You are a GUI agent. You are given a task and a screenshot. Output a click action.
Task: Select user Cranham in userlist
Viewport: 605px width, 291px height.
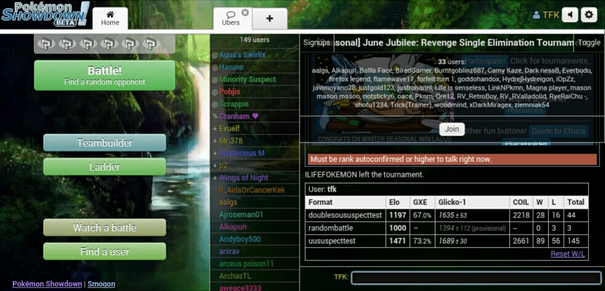[255, 116]
